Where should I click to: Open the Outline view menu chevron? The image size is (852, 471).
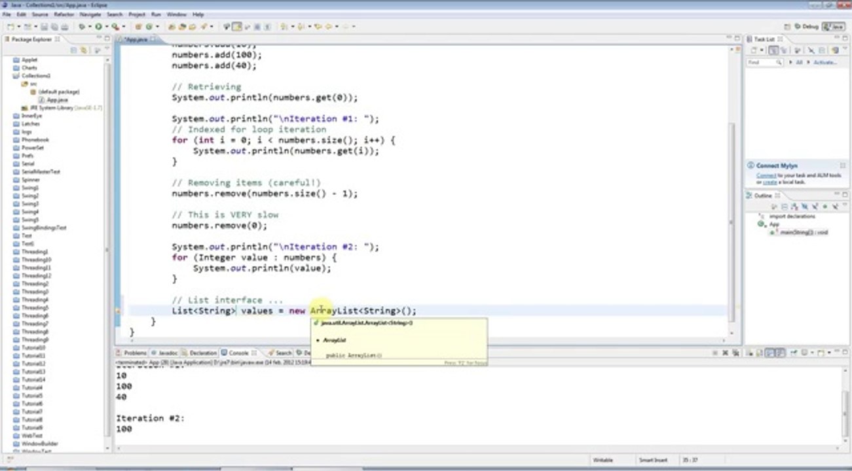click(845, 204)
